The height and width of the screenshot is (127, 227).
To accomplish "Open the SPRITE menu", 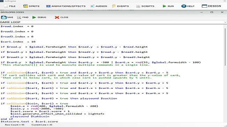I will pos(34,6).
